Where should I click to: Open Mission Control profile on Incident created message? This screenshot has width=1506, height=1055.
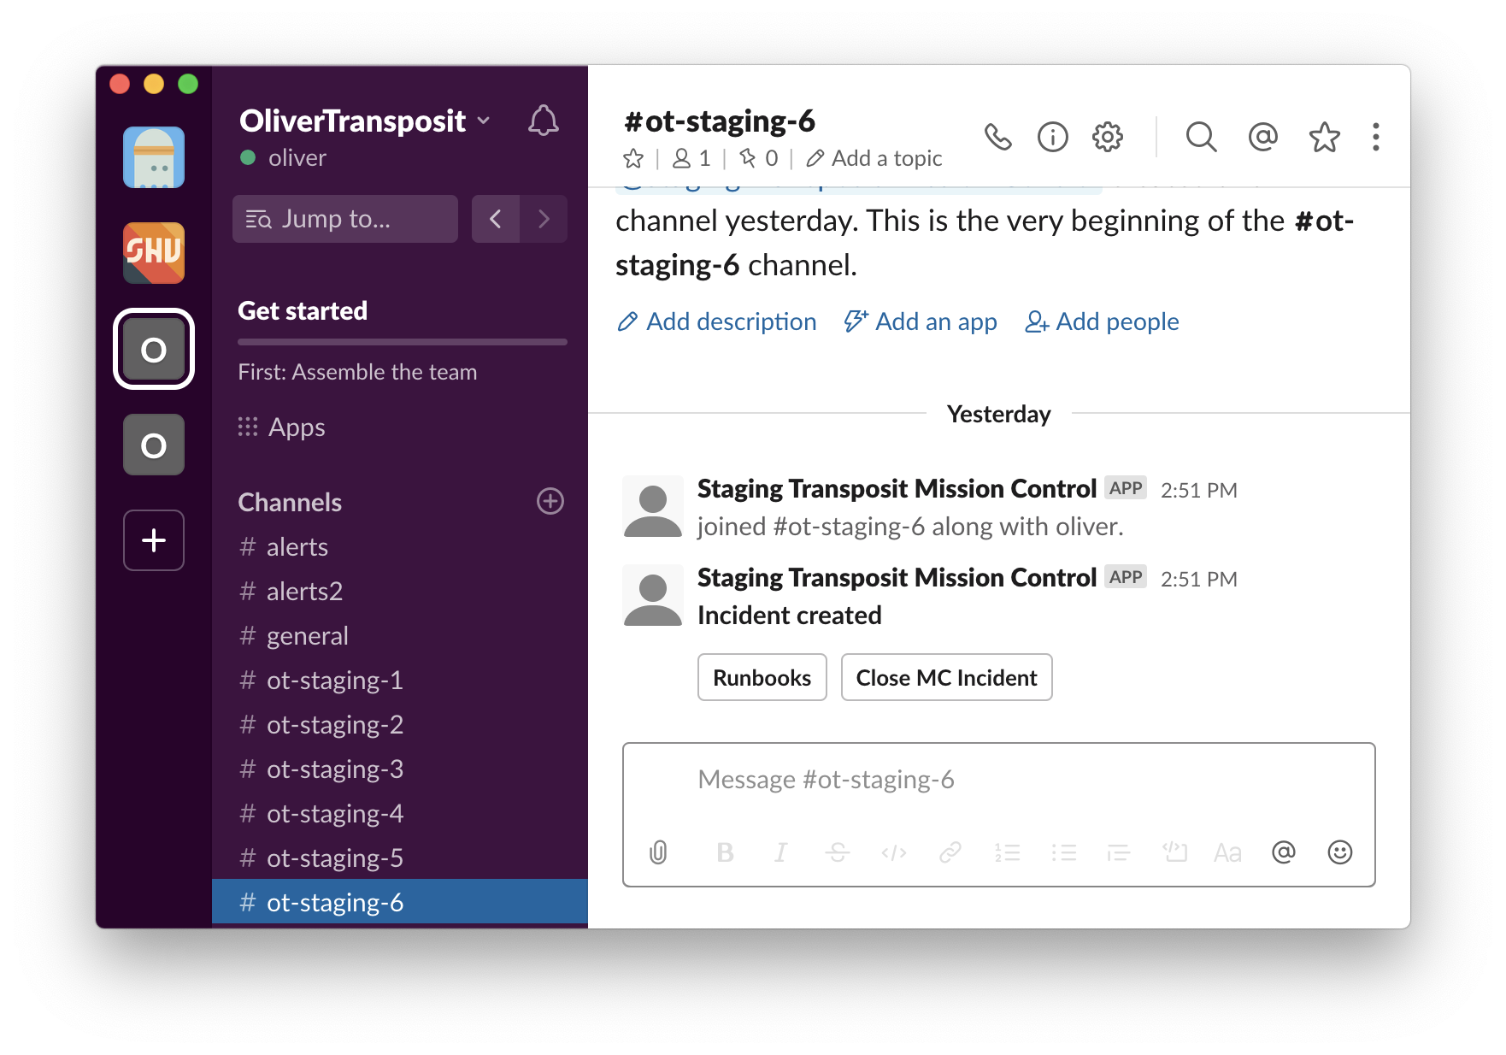(897, 578)
